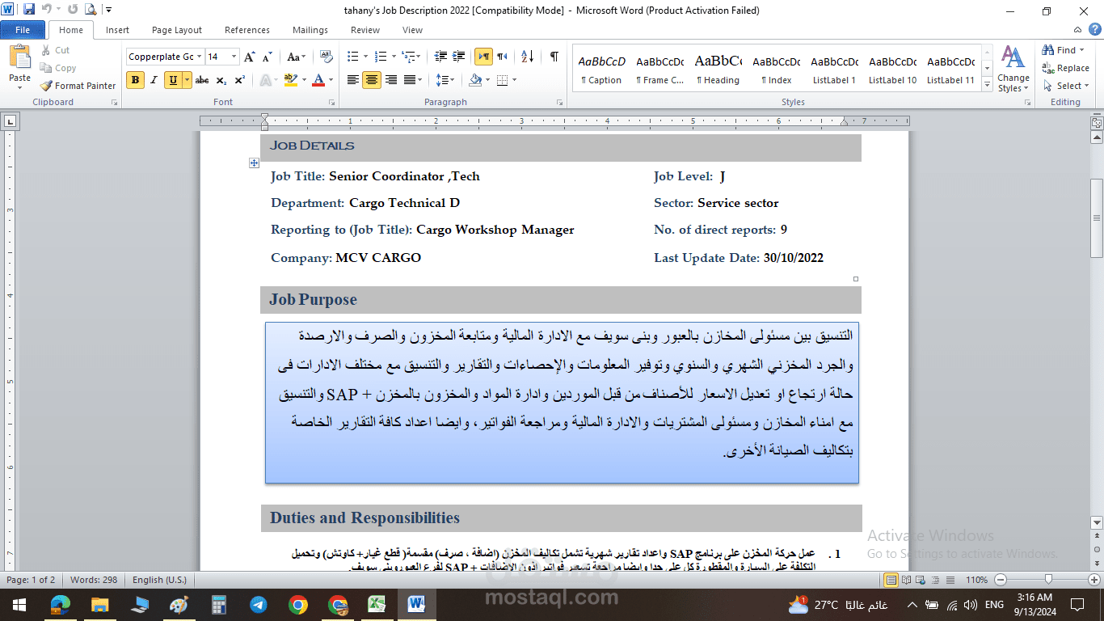The width and height of the screenshot is (1104, 621).
Task: Switch to Full Screen Reading view
Action: [906, 580]
